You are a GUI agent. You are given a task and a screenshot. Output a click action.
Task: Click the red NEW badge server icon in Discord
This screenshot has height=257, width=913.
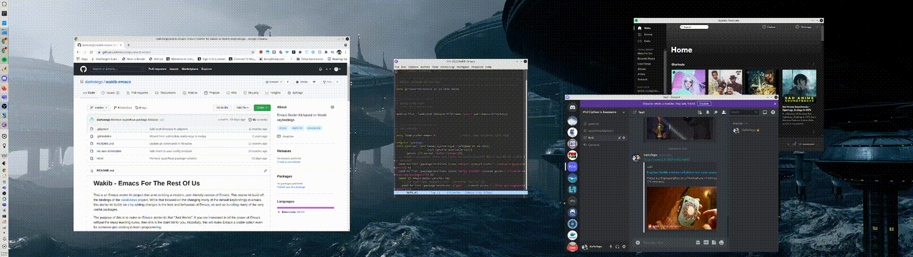click(x=571, y=247)
